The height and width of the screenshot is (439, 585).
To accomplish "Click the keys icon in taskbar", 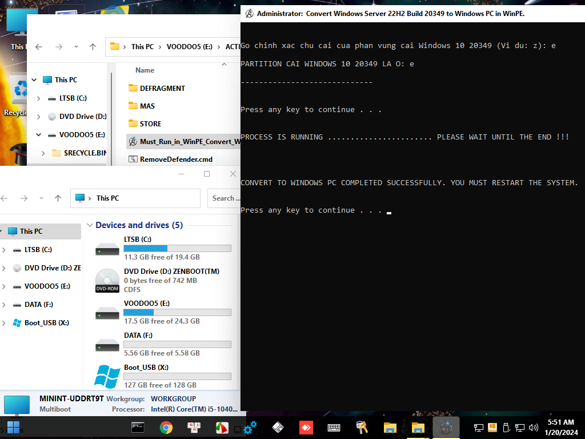I will (362, 428).
